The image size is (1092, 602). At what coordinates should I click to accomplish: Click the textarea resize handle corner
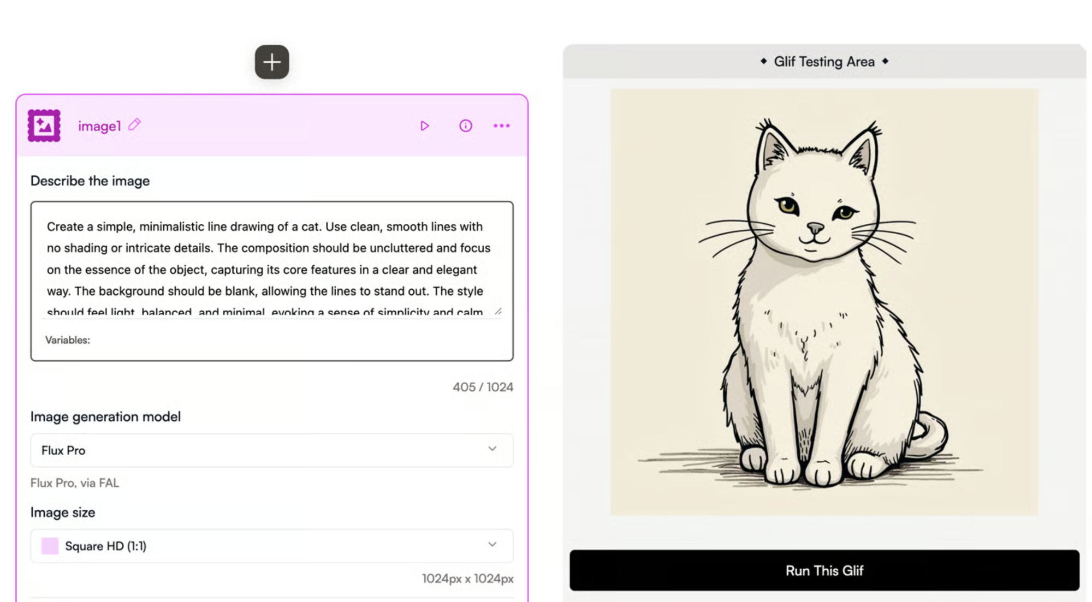tap(498, 311)
